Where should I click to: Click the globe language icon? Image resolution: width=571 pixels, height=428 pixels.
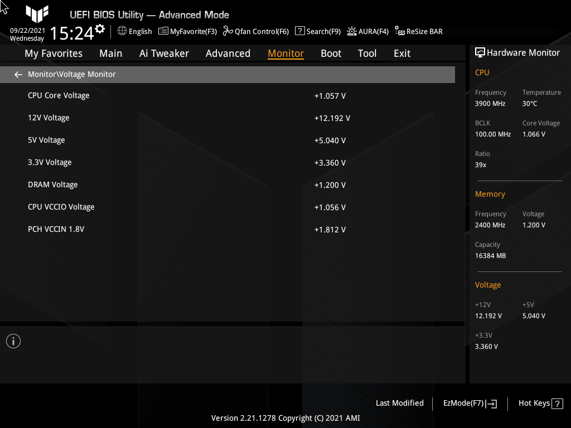[122, 31]
